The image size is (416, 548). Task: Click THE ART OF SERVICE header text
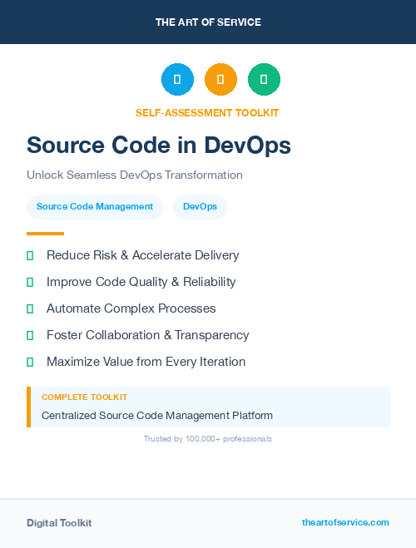[208, 22]
